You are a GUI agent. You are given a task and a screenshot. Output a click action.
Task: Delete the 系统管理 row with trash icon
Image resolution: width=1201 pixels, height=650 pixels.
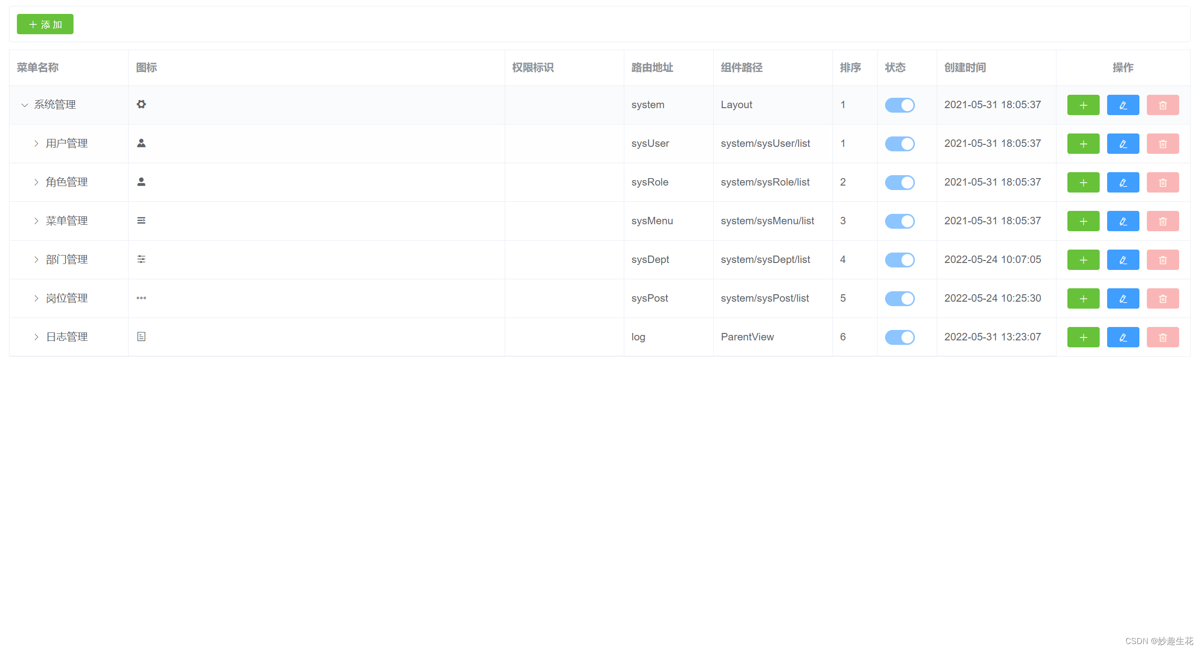[x=1163, y=105]
